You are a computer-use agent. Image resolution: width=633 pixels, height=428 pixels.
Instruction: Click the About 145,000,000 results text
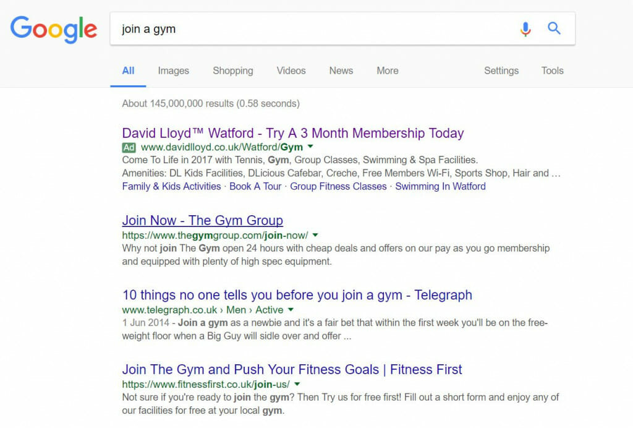[211, 103]
